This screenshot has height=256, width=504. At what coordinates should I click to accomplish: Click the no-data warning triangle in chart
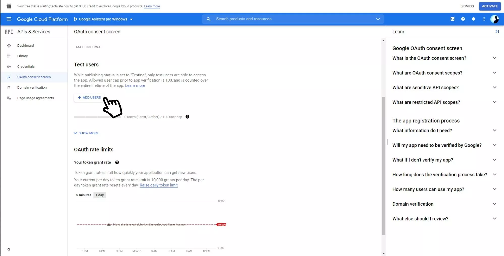click(109, 224)
